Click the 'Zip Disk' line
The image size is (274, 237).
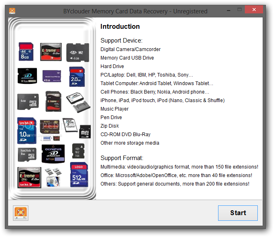click(x=109, y=126)
